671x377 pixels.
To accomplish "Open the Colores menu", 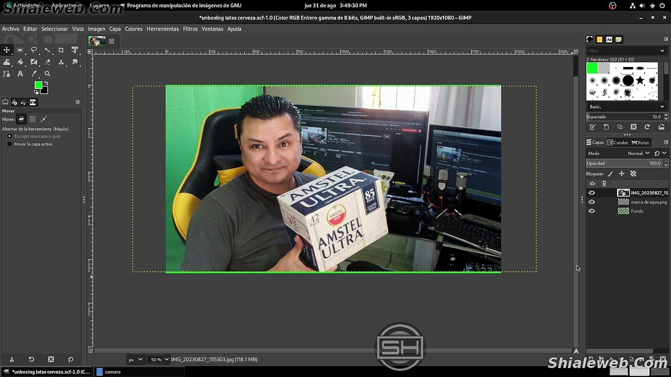I will [134, 29].
